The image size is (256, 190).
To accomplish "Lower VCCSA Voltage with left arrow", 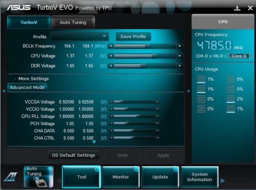I will tap(111, 102).
